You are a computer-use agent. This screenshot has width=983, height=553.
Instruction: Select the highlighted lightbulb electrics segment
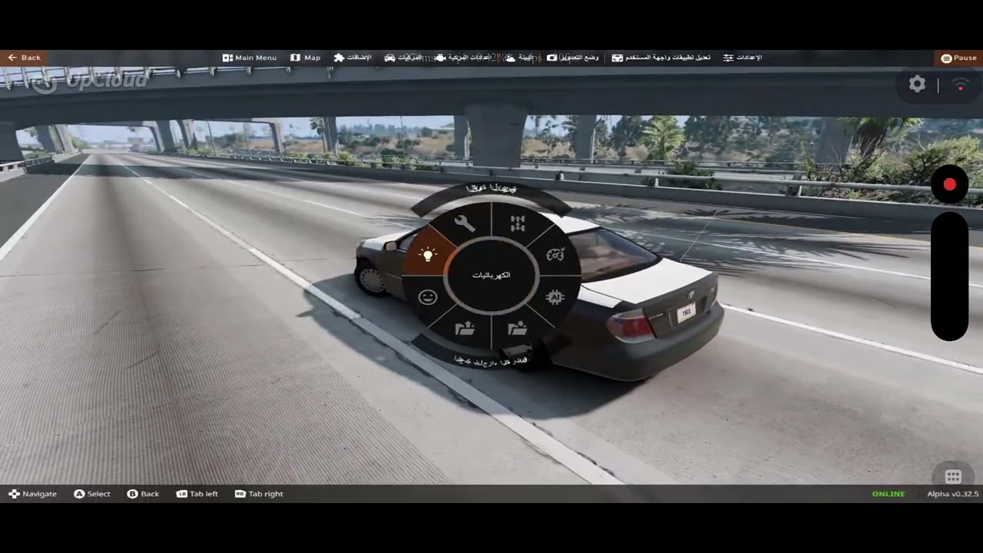click(428, 255)
